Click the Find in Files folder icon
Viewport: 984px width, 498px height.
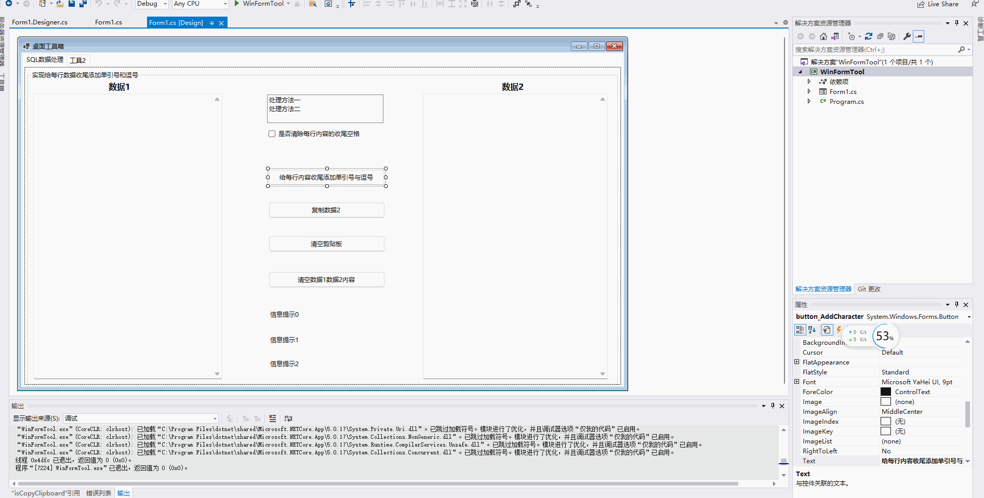click(313, 3)
